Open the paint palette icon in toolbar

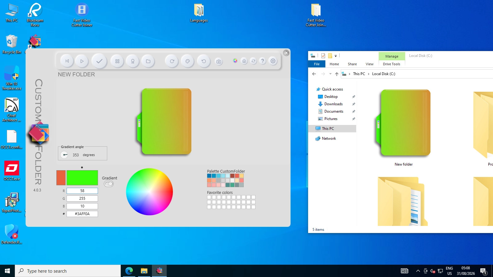pyautogui.click(x=188, y=61)
